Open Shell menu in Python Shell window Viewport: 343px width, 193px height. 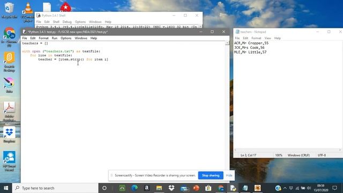(x=56, y=22)
